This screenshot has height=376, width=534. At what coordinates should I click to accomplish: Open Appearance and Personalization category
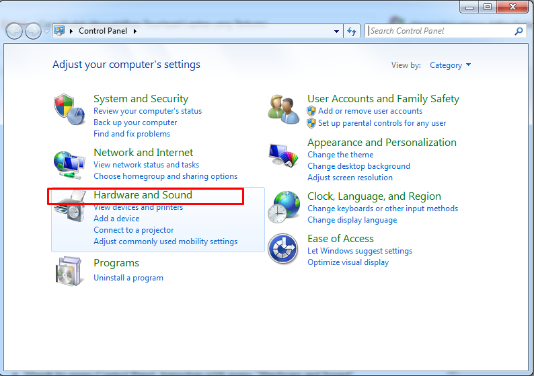pyautogui.click(x=382, y=143)
